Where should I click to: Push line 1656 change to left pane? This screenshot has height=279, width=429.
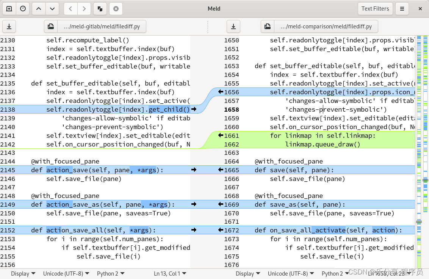tap(221, 92)
